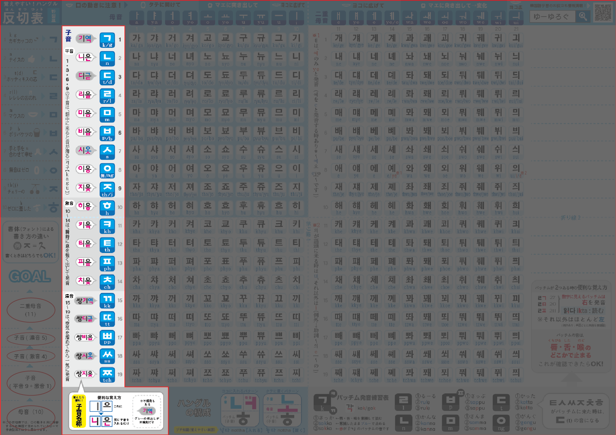
Task: Select the ㅣ i vowel header tile
Action: tap(296, 18)
